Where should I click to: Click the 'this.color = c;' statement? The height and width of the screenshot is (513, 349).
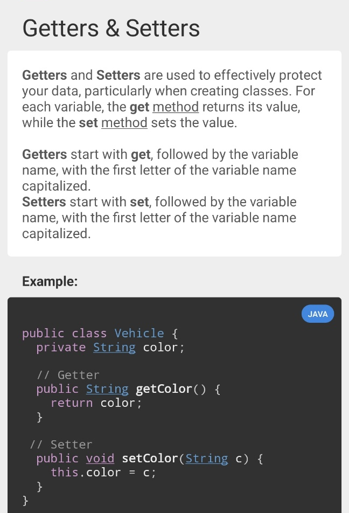tap(103, 472)
